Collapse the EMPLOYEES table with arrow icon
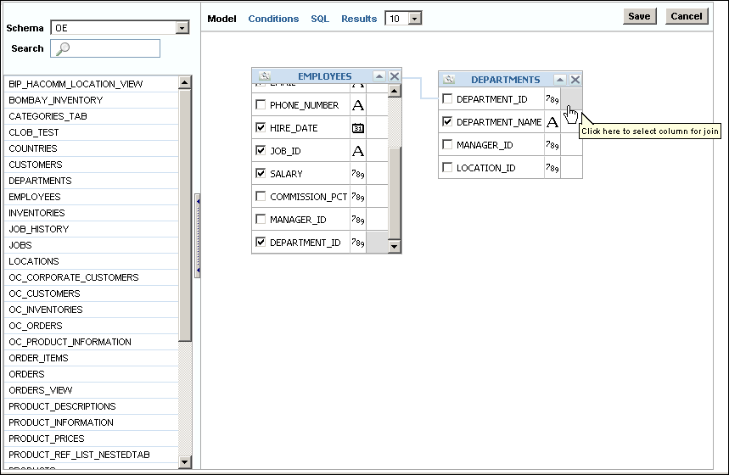The height and width of the screenshot is (475, 729). [379, 76]
